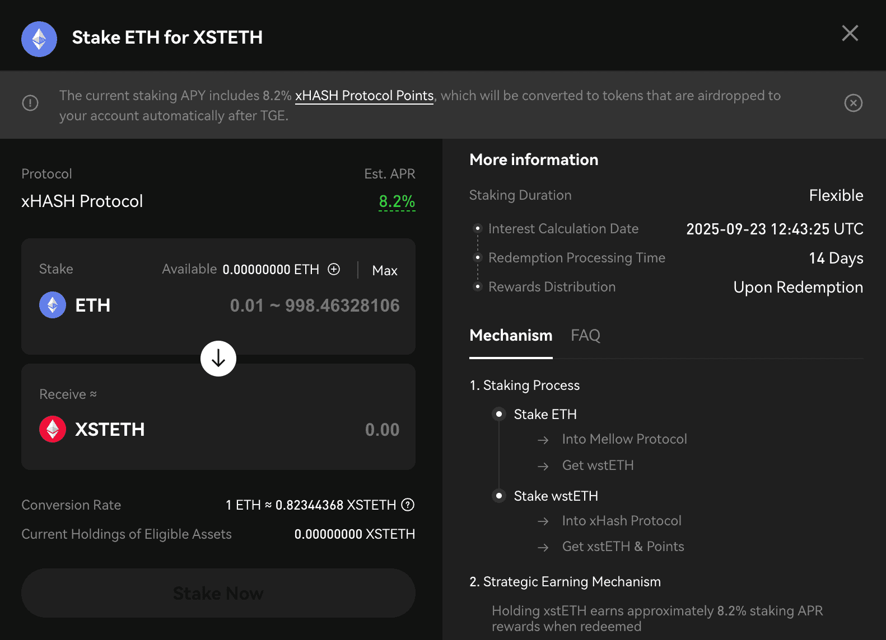The width and height of the screenshot is (886, 640).
Task: Click the 'Staking Duration' label
Action: [x=520, y=195]
